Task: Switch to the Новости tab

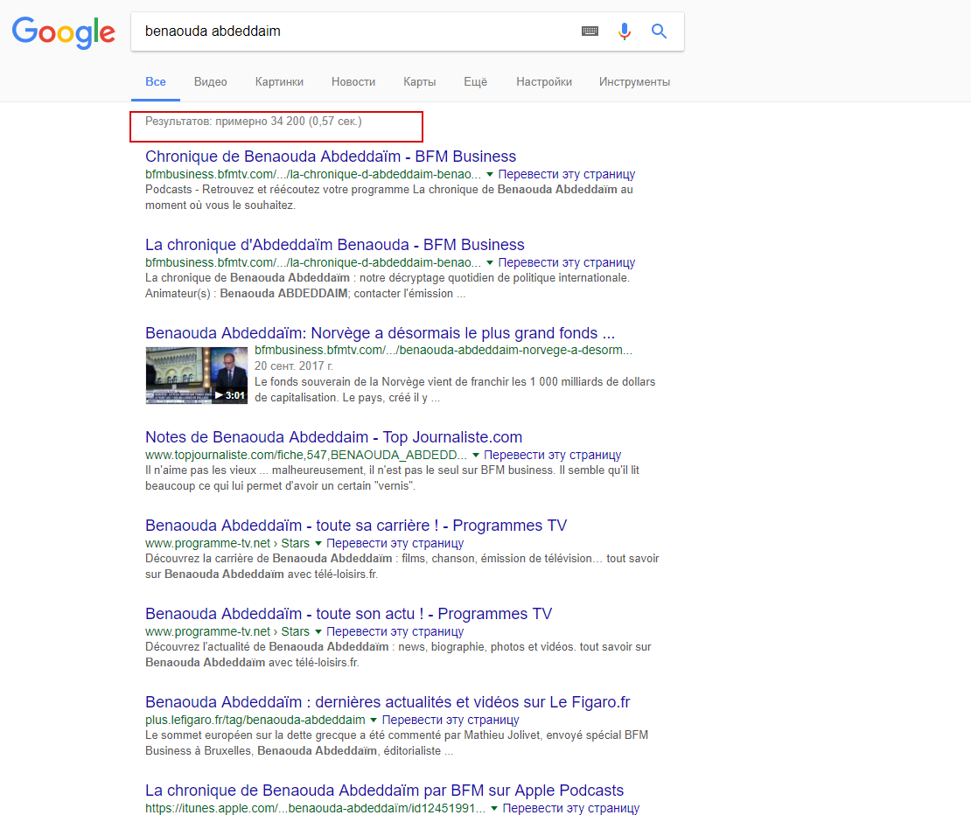Action: tap(353, 81)
